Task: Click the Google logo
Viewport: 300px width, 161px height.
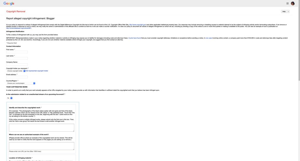Action: click(9, 4)
